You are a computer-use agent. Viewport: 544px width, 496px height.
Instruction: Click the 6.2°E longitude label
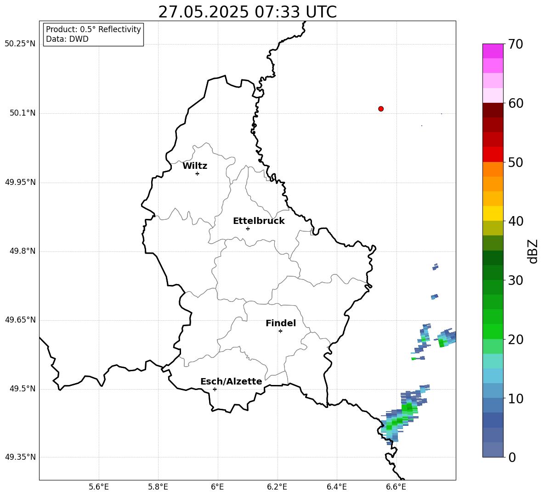[277, 487]
